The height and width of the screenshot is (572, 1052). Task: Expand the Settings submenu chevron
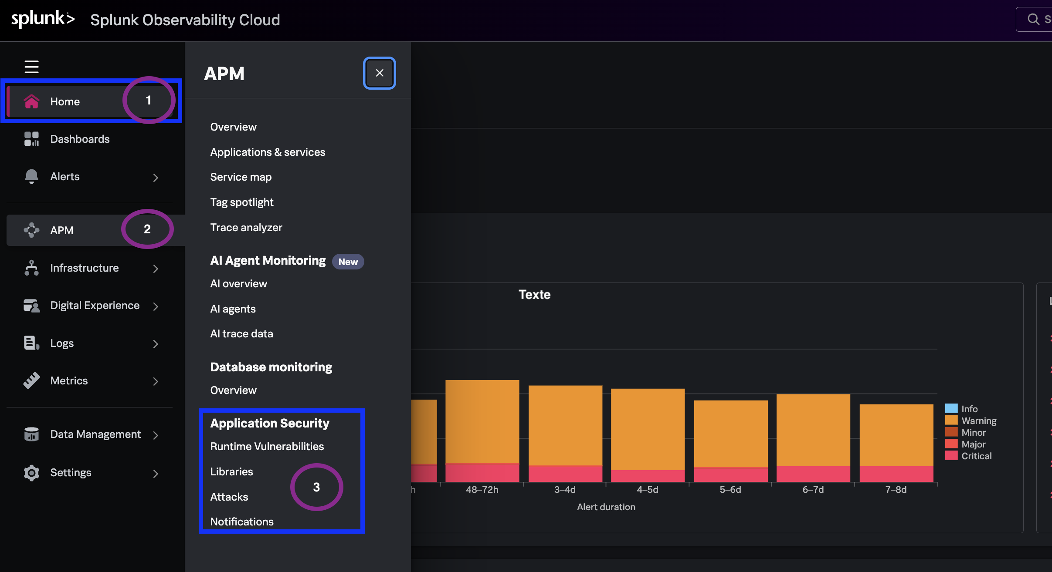click(156, 474)
